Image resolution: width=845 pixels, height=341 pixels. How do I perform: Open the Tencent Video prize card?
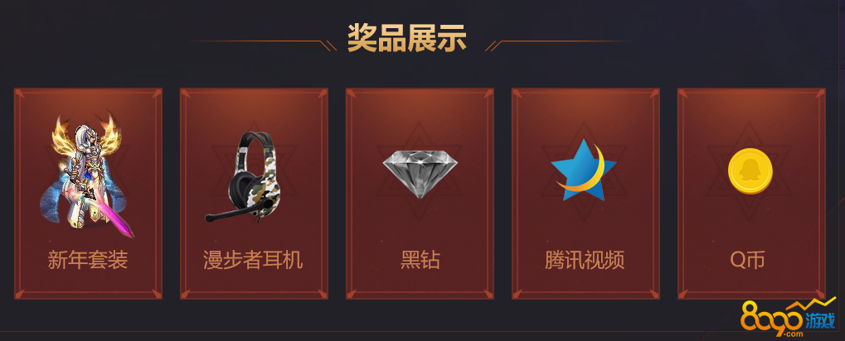click(x=585, y=194)
